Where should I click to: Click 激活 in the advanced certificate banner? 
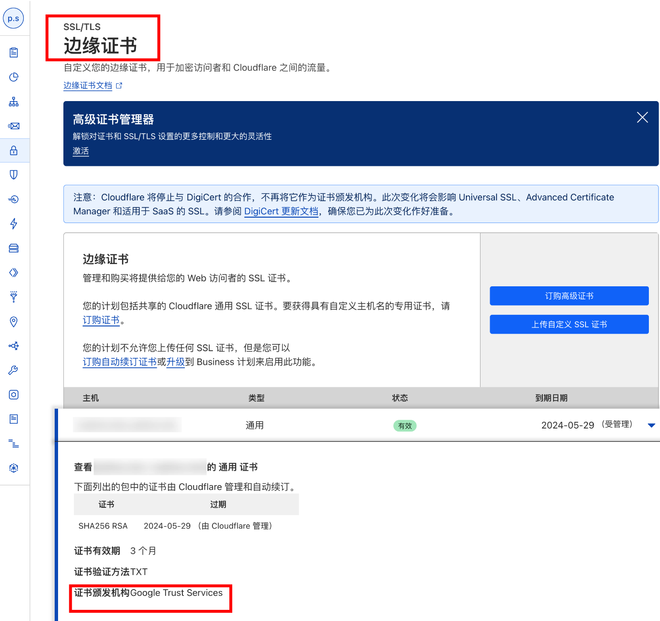click(81, 151)
